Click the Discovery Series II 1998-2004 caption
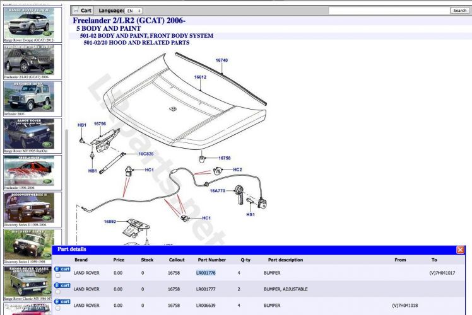472x315 pixels. tap(25, 225)
